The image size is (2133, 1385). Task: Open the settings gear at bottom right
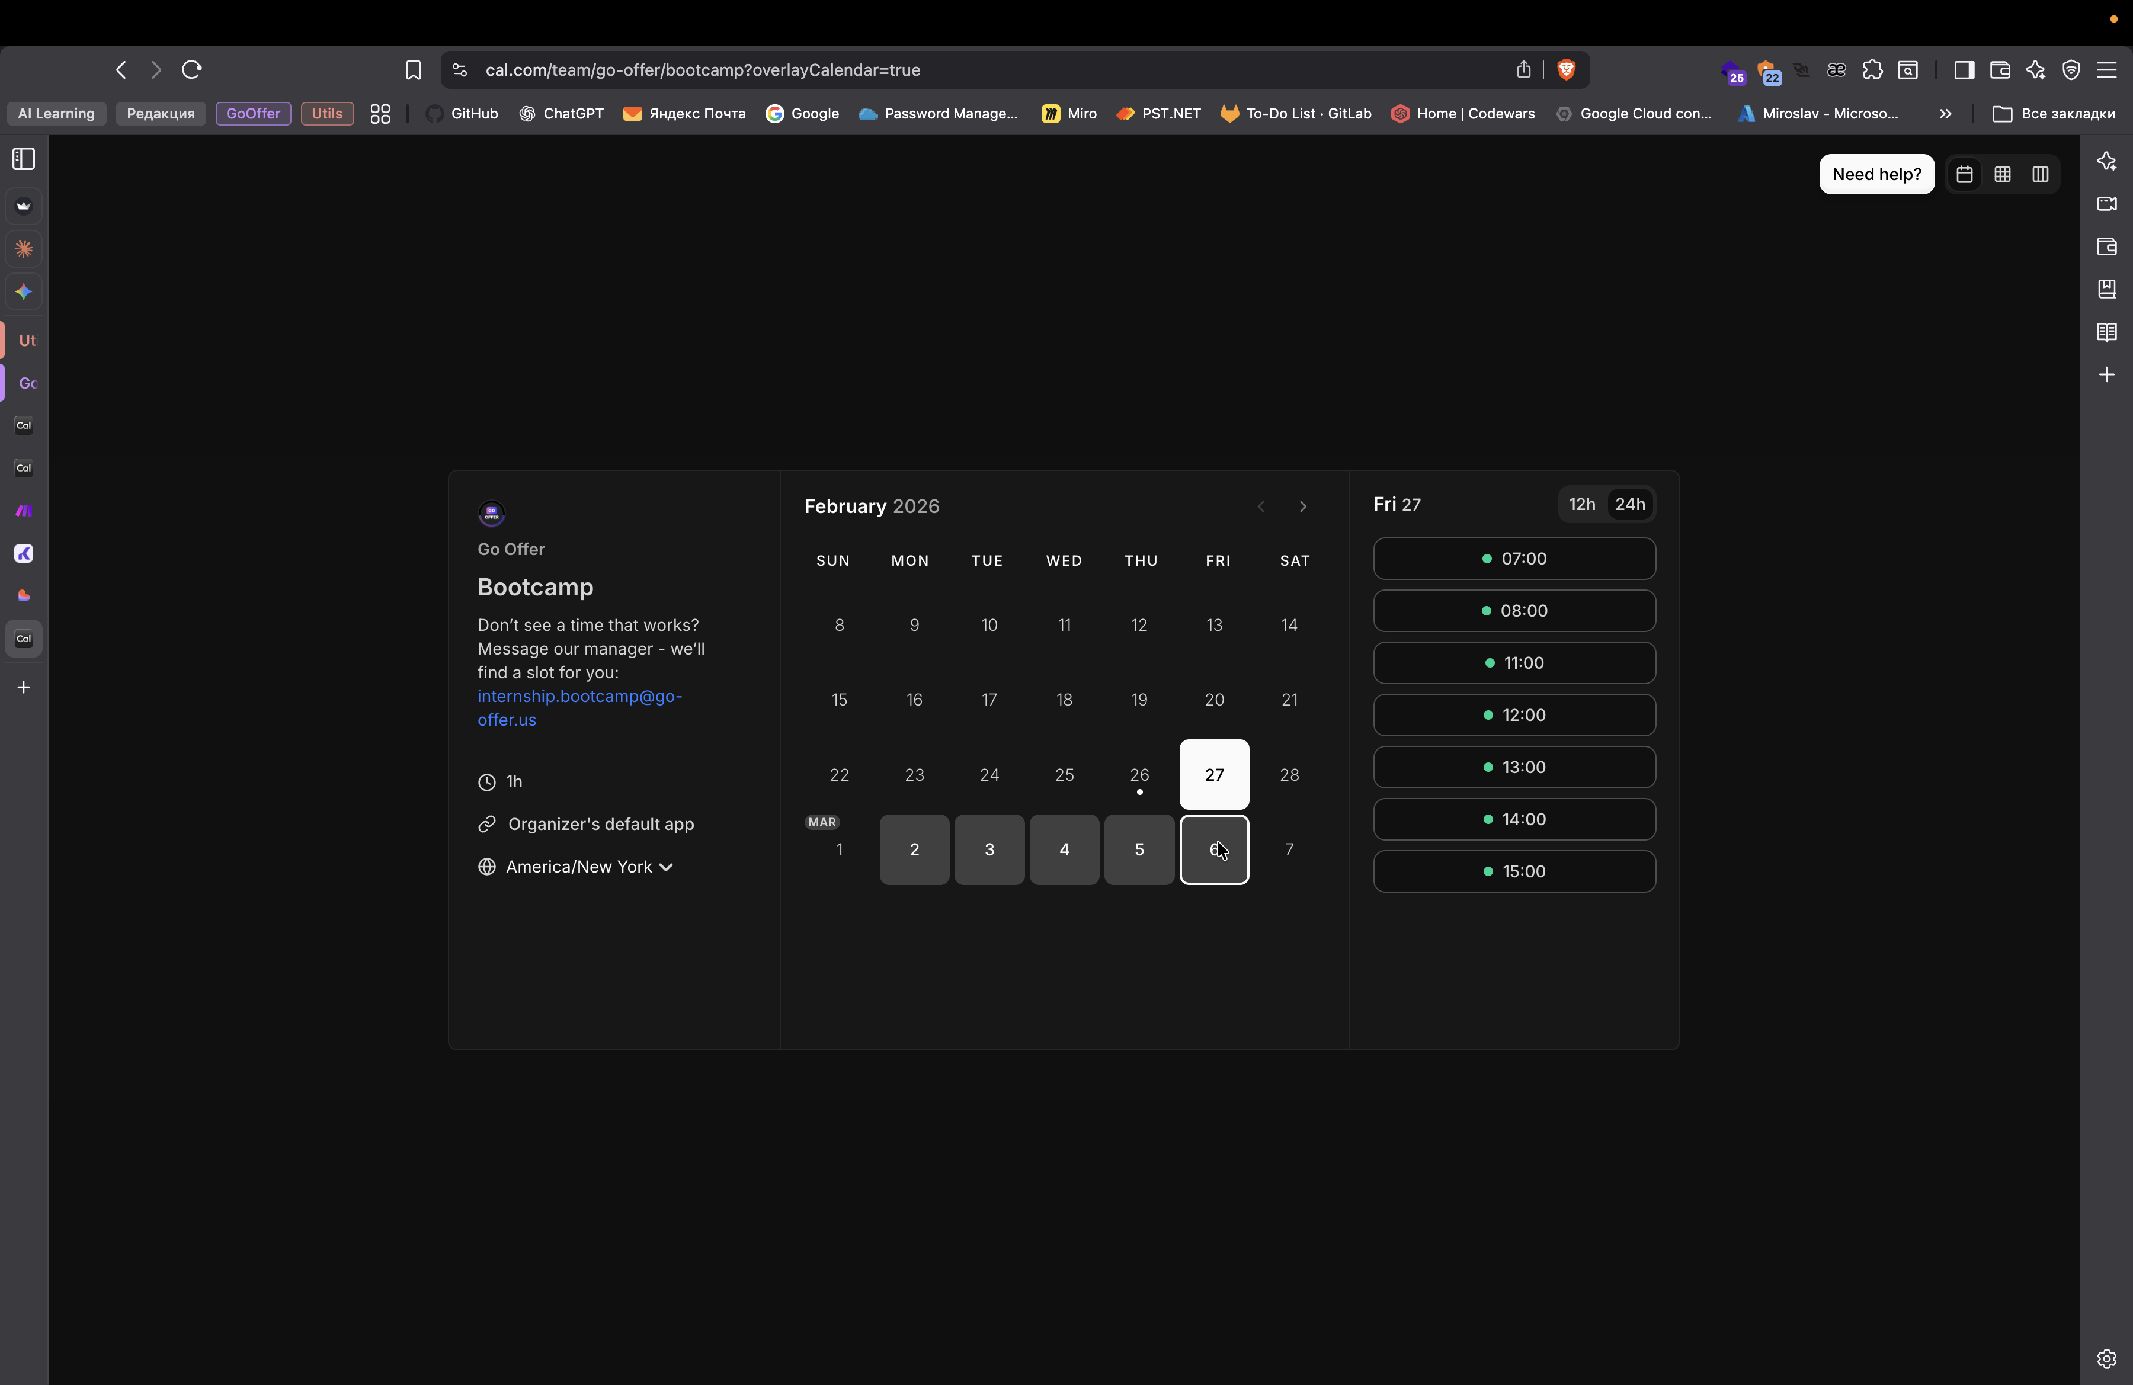[x=2106, y=1358]
